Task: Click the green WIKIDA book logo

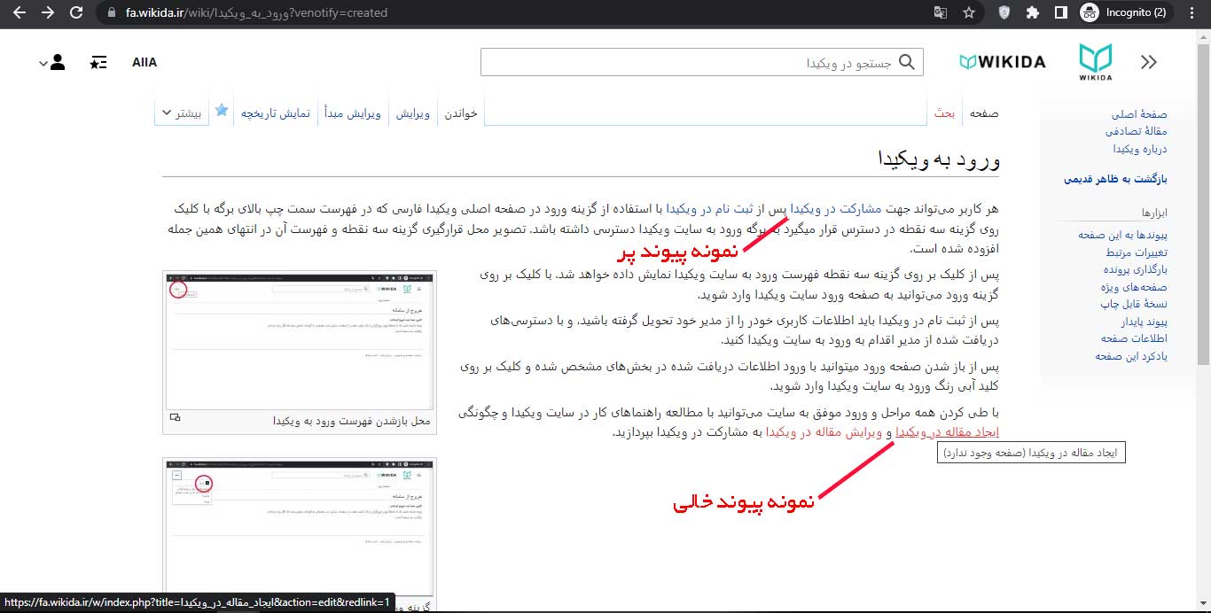Action: (1096, 62)
